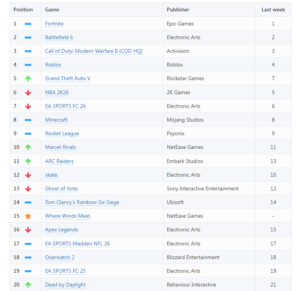This screenshot has height=291, width=296.
Task: Open the EA SPORTS FC 26 link
Action: pyautogui.click(x=65, y=106)
